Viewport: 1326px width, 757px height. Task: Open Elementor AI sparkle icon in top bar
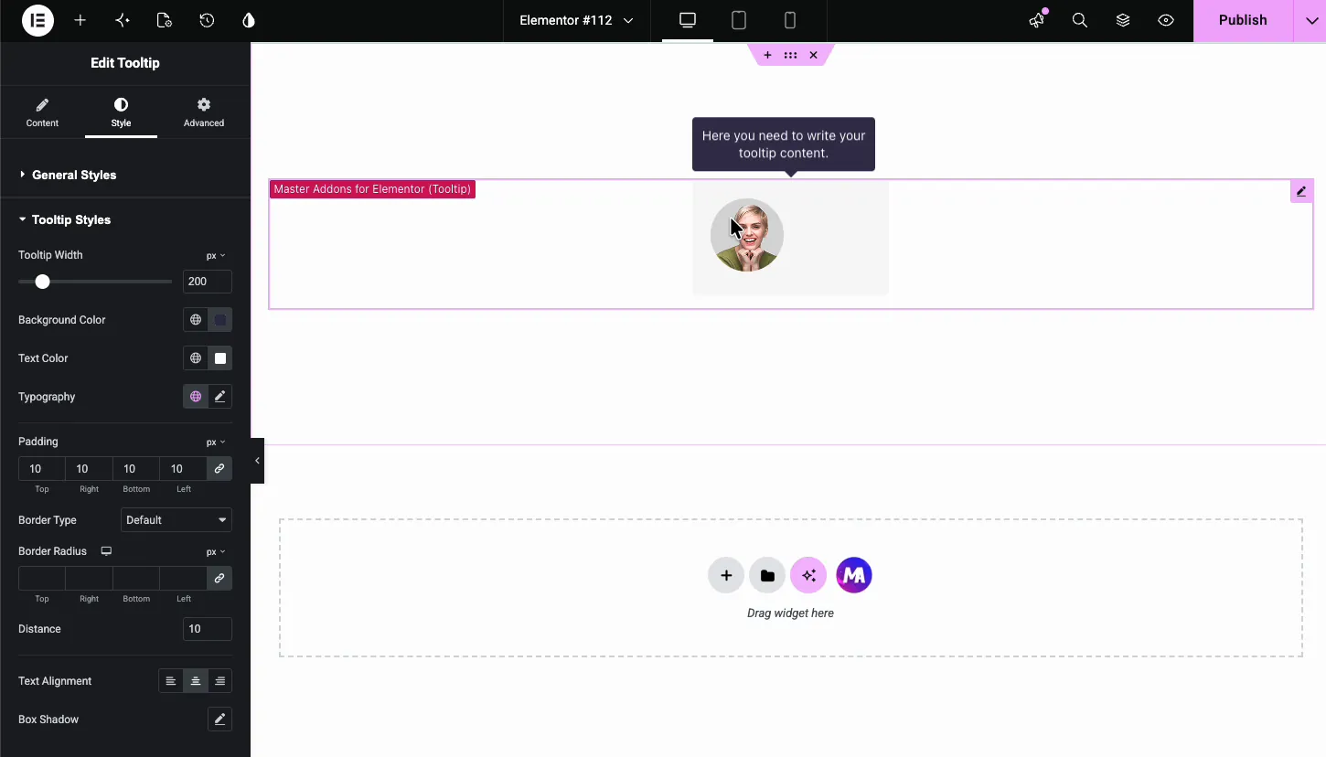123,20
